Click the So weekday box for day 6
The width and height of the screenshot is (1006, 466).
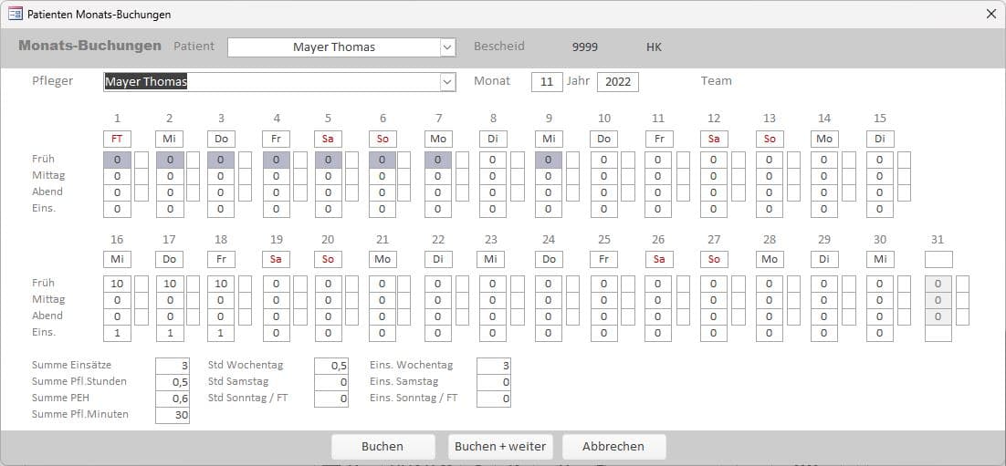(x=382, y=140)
